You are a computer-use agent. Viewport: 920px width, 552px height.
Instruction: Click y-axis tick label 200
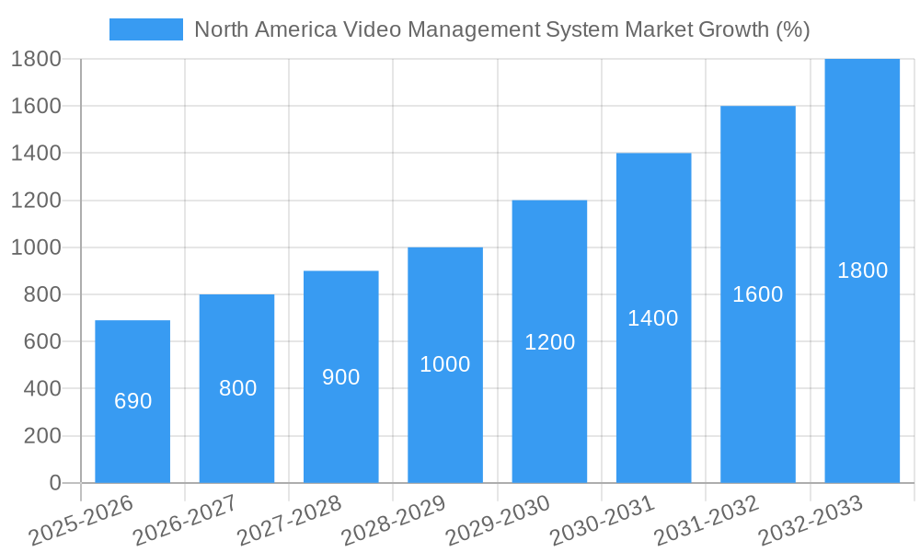click(42, 436)
